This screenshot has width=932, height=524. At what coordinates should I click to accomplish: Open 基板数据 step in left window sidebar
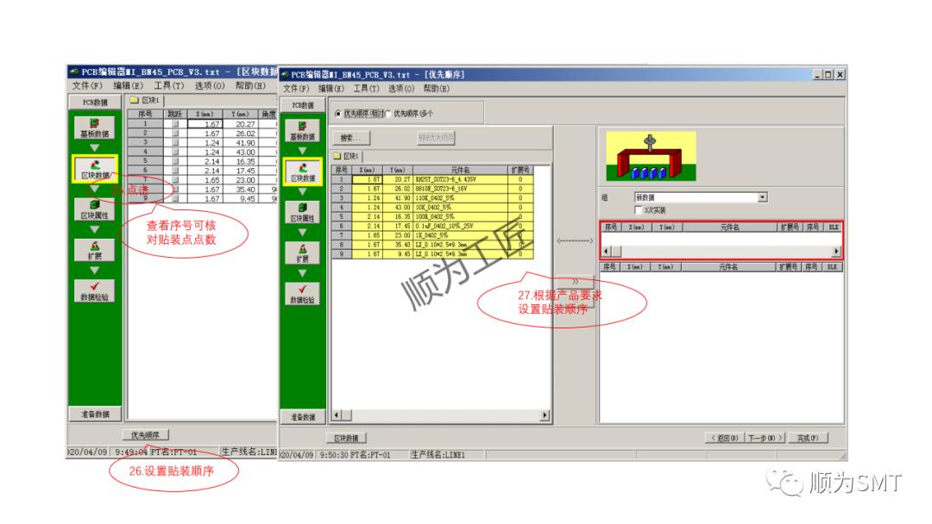coord(95,128)
